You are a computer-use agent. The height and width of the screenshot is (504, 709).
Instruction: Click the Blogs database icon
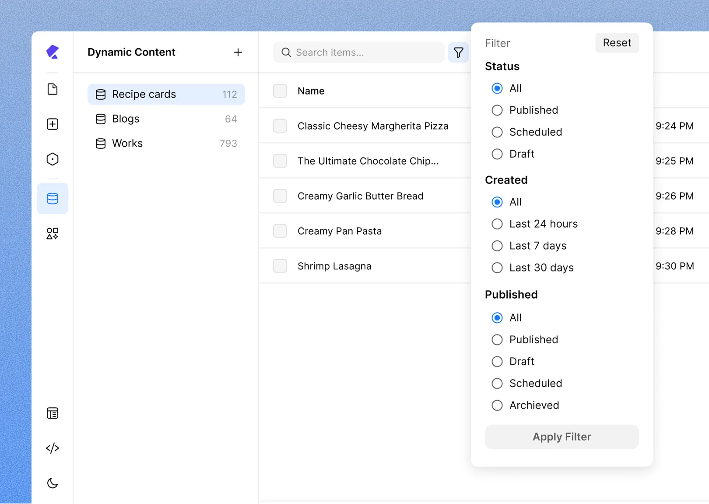pyautogui.click(x=101, y=119)
